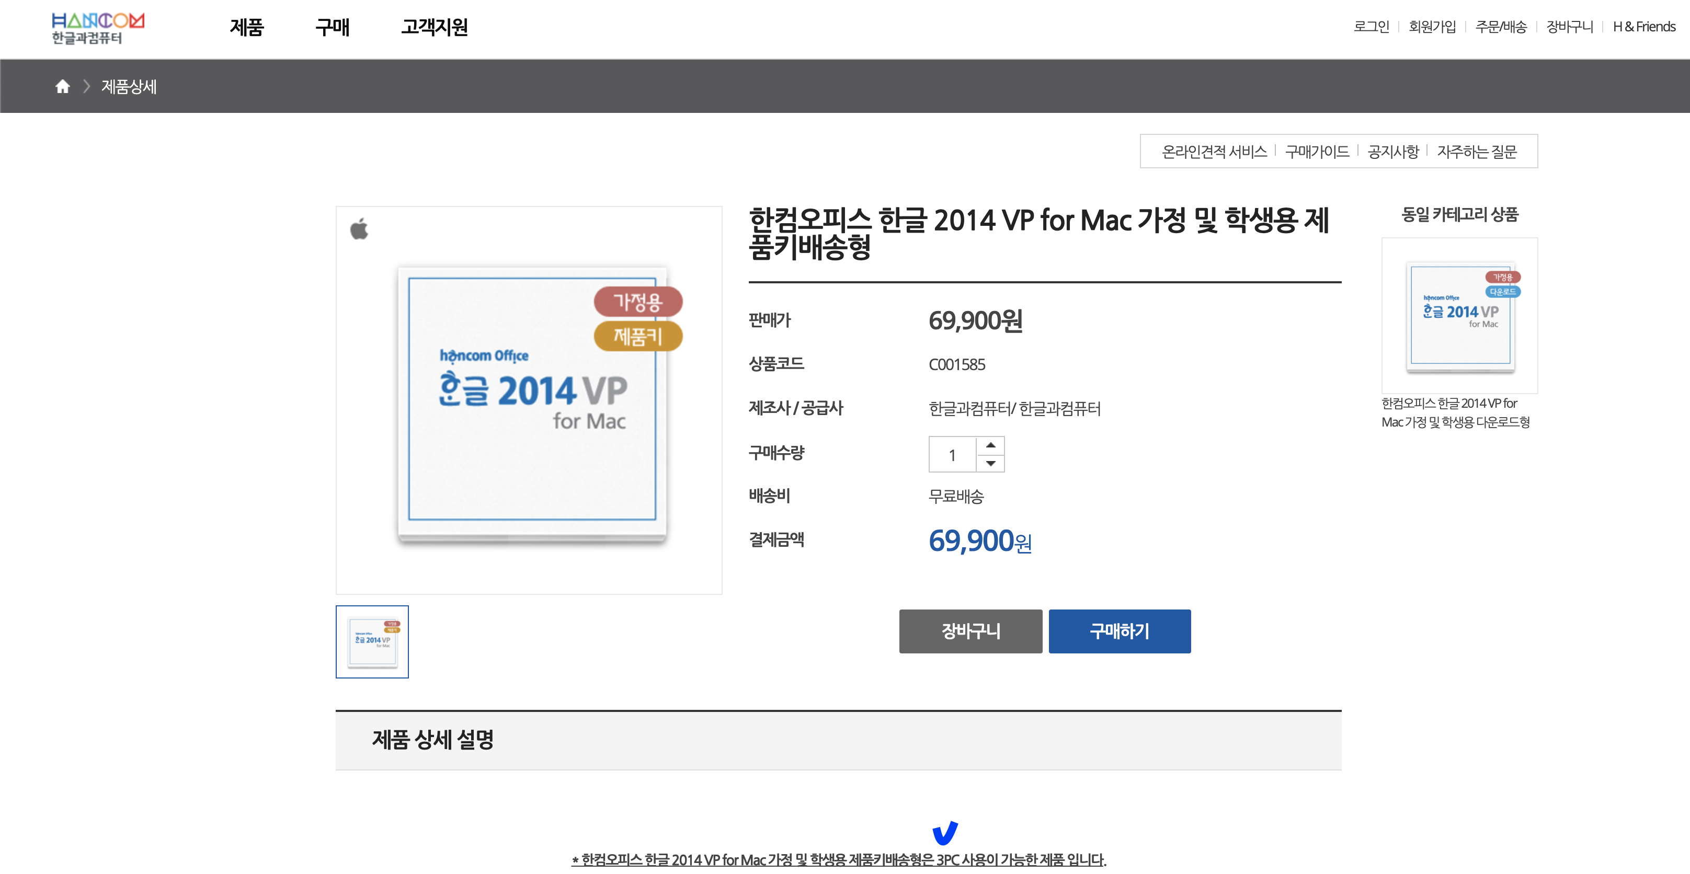Open the related download-version product image
Screen dimensions: 1690x874
point(1460,316)
